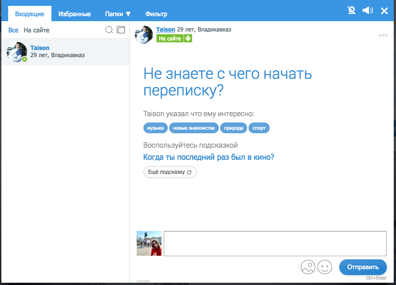This screenshot has width=396, height=285.
Task: Attach a photo with the picture icon
Action: (308, 267)
